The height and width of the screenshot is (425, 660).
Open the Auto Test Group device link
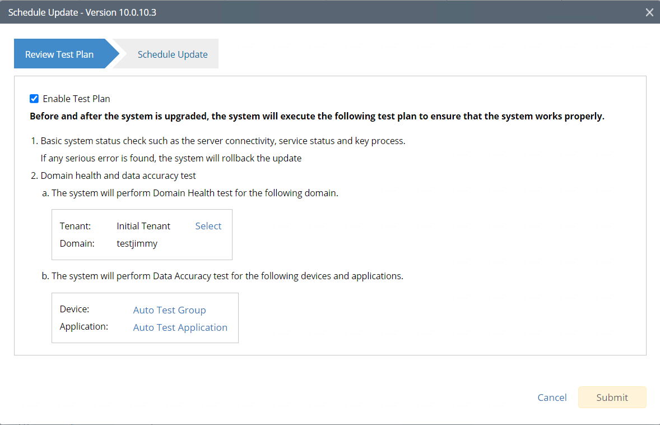(x=169, y=310)
